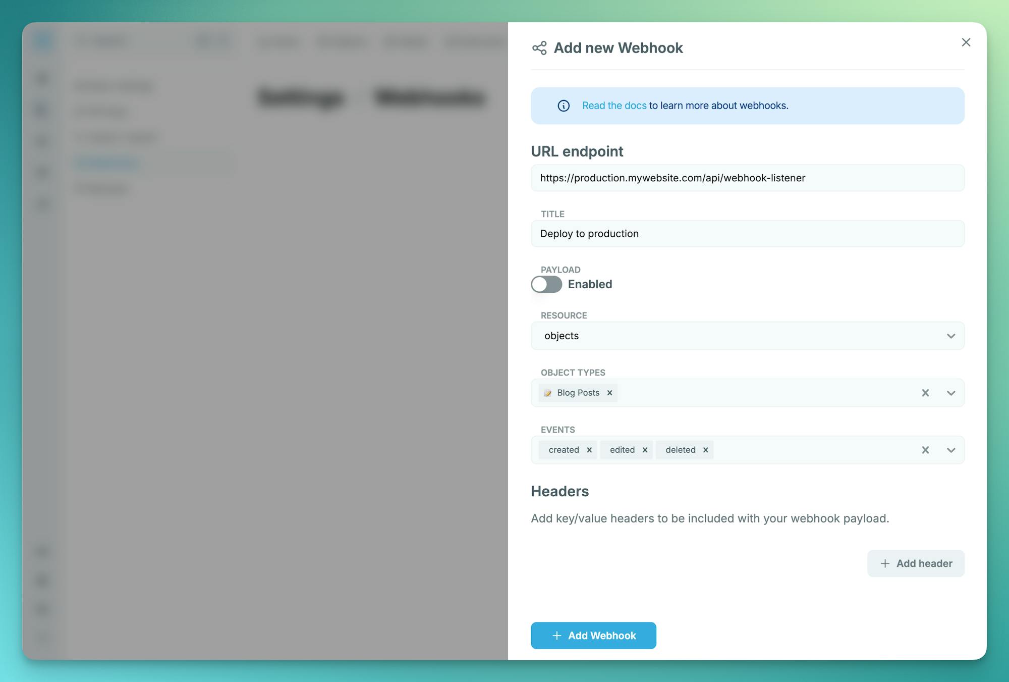Close the Add new Webhook panel
1009x682 pixels.
[966, 42]
